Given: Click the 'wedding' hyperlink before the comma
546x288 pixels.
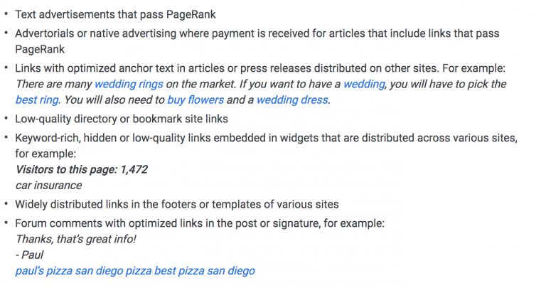Looking at the screenshot, I should [x=364, y=85].
